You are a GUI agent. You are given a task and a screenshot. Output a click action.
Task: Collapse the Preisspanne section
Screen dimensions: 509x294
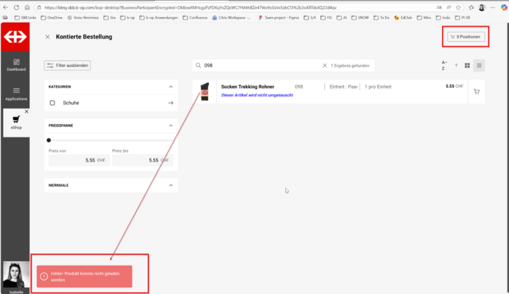pyautogui.click(x=171, y=125)
